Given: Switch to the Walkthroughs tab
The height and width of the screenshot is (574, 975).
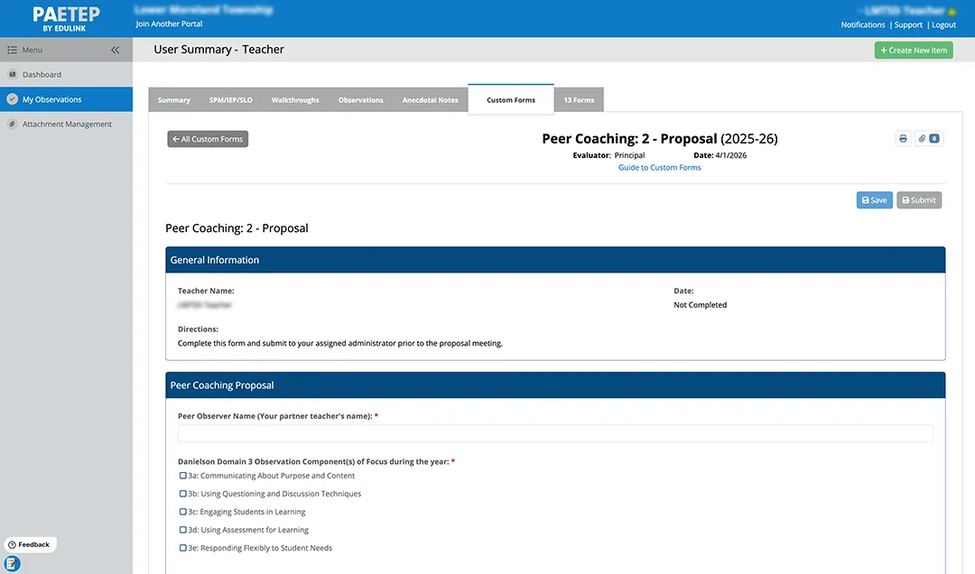Looking at the screenshot, I should coord(295,100).
